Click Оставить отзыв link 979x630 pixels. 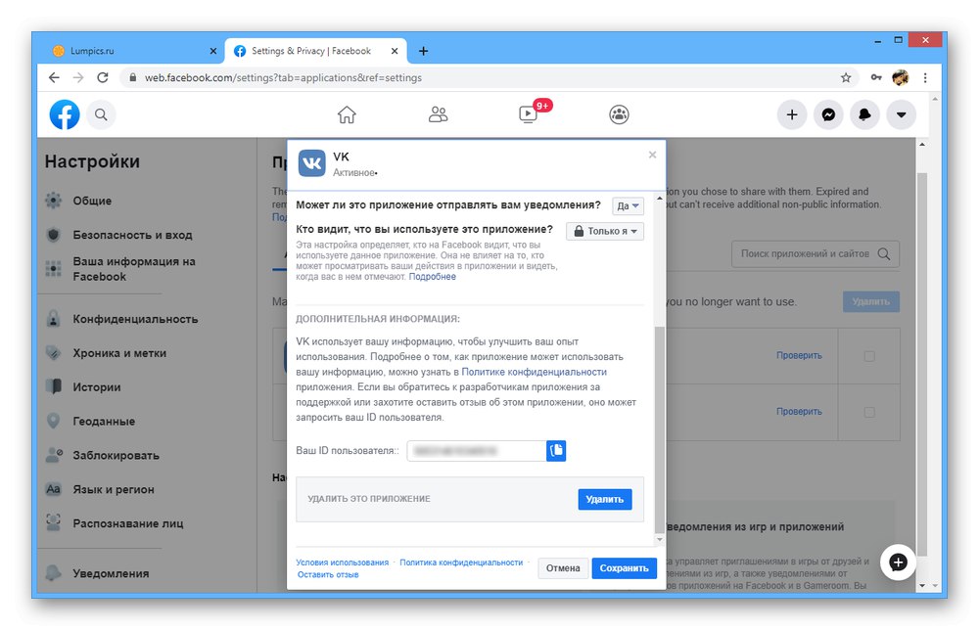[328, 575]
